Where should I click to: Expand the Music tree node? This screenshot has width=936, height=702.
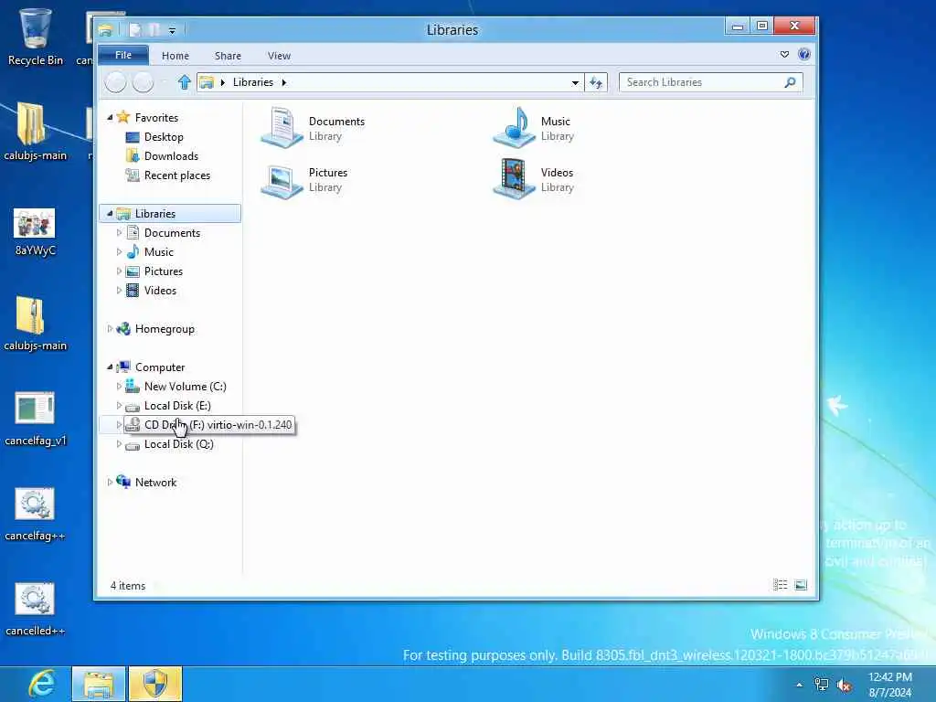click(119, 252)
